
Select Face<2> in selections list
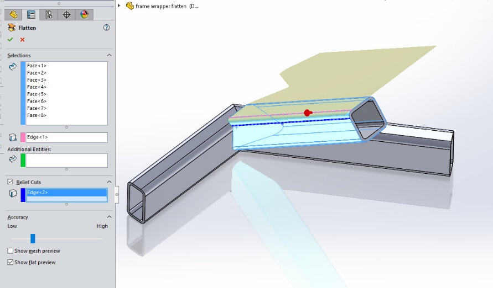click(x=37, y=73)
